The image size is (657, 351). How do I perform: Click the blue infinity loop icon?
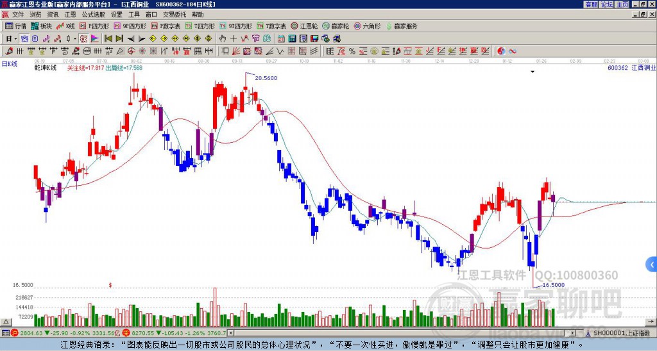pos(512,51)
